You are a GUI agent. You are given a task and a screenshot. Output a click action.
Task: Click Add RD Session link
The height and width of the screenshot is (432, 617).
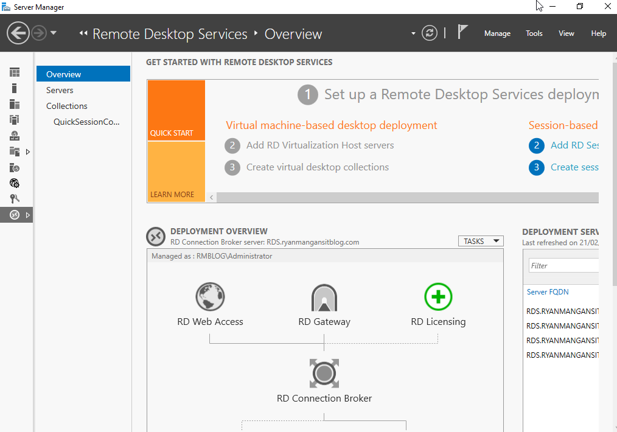574,145
